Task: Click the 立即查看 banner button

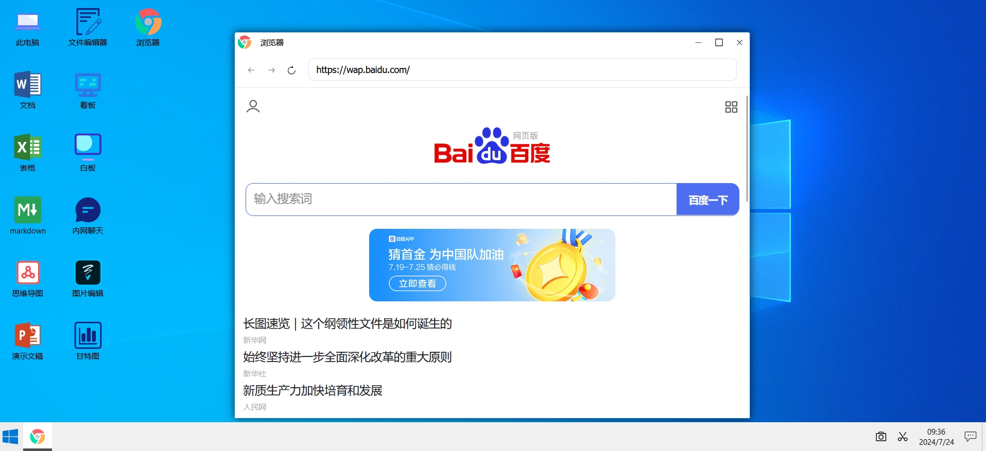Action: point(418,283)
